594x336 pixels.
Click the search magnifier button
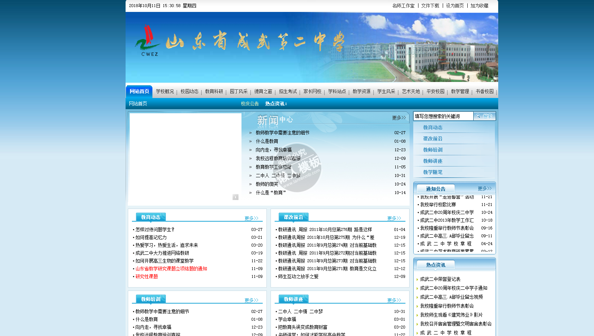[484, 116]
